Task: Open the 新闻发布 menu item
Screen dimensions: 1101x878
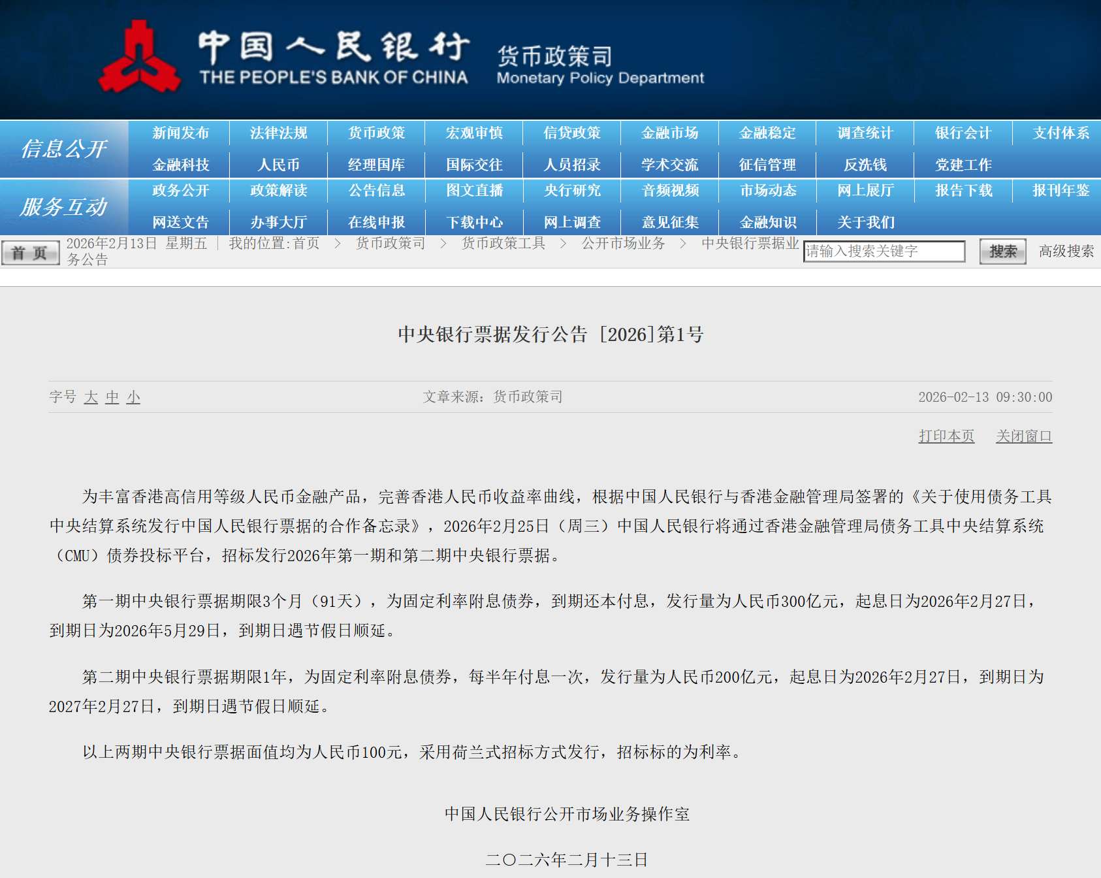Action: tap(180, 133)
